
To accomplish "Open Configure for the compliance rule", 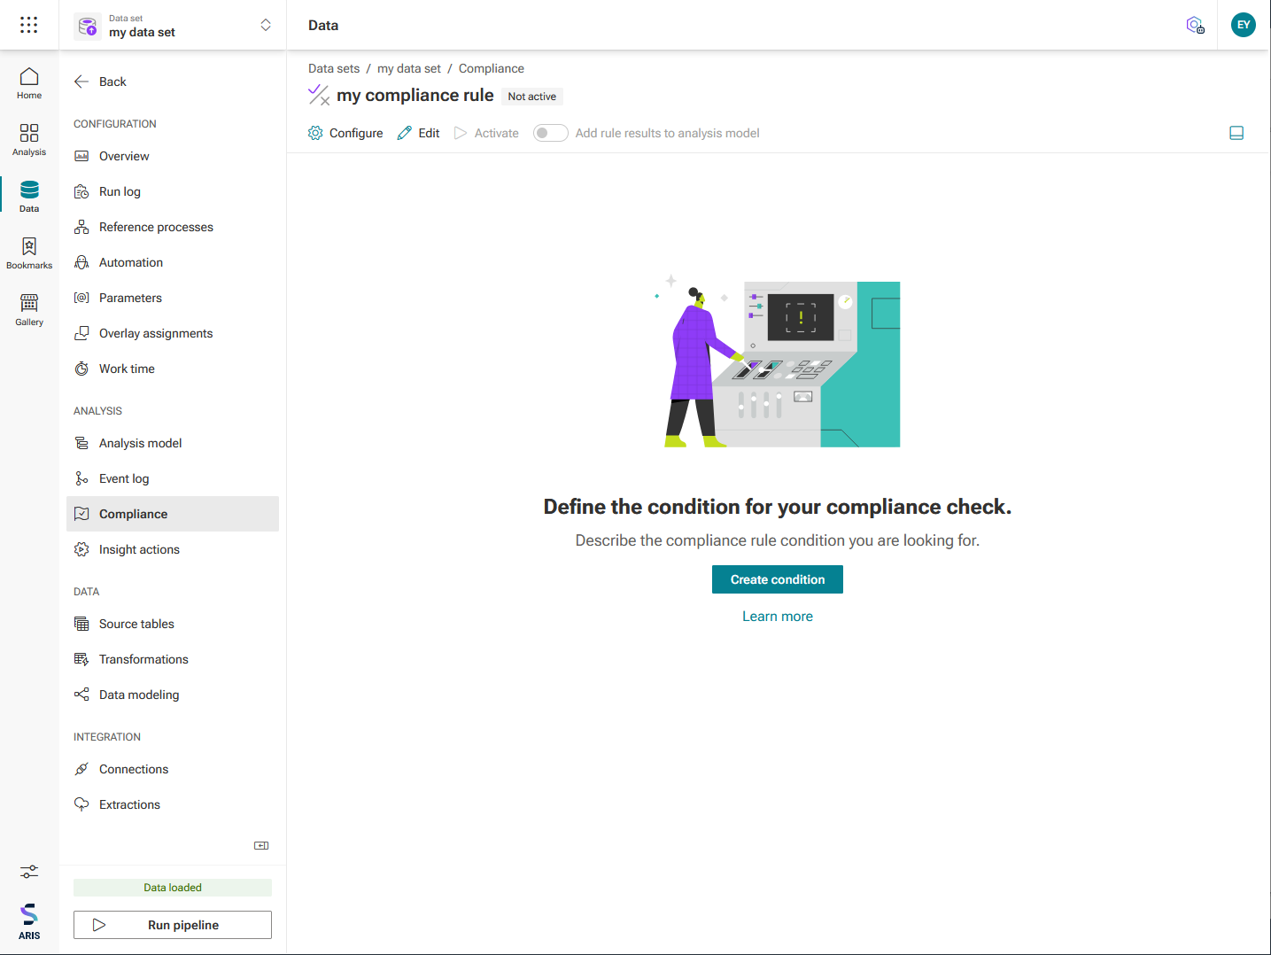I will point(345,133).
